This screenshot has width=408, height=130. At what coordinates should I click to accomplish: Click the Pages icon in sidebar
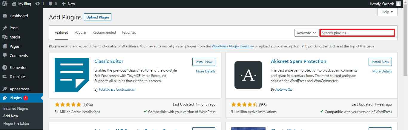point(5,46)
